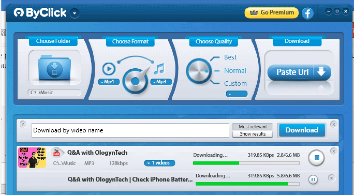Open the search help question icon
Image resolution: width=354 pixels, height=195 pixels.
[x=23, y=124]
